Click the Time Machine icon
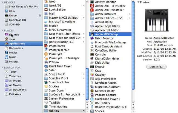Viewport: 178px width, 113px height. click(46, 106)
